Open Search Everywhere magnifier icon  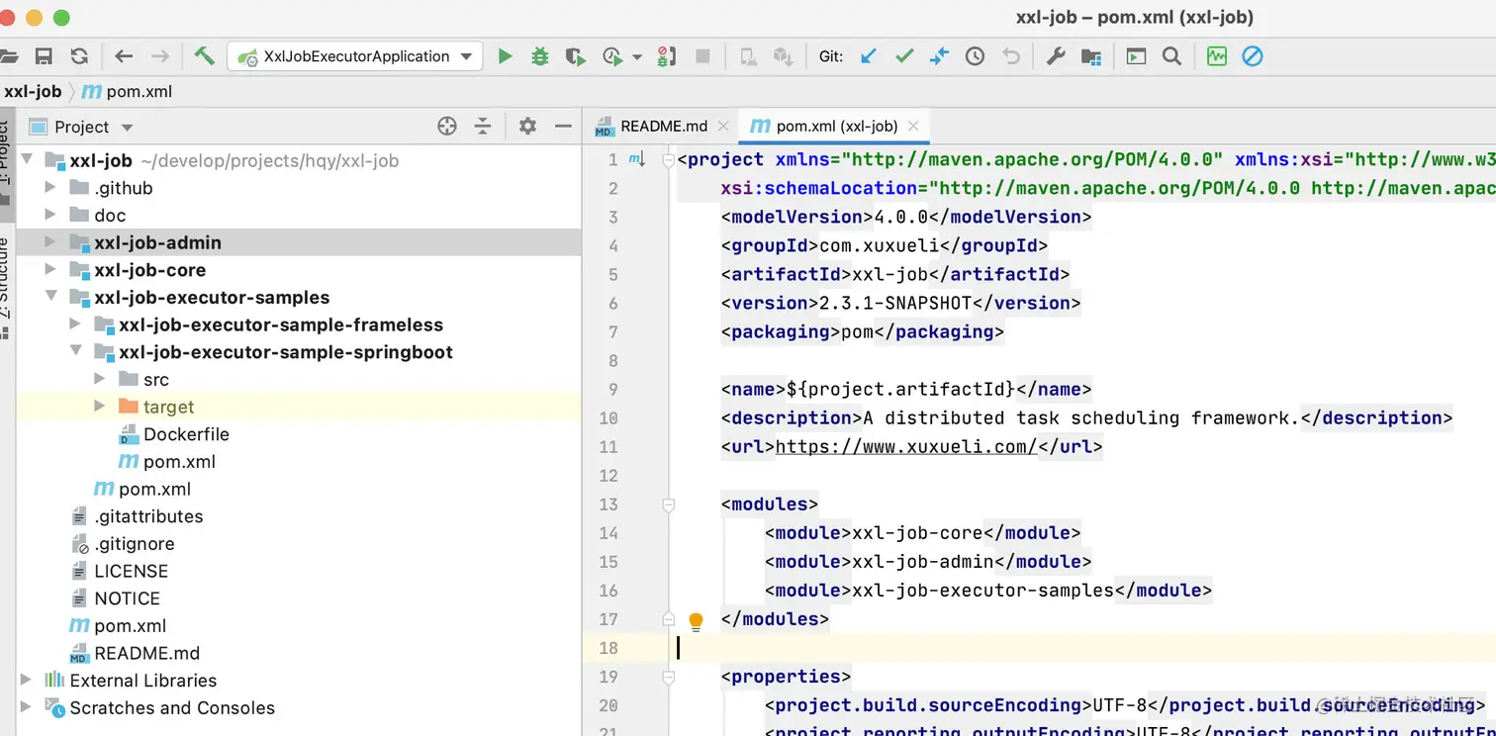(x=1171, y=56)
